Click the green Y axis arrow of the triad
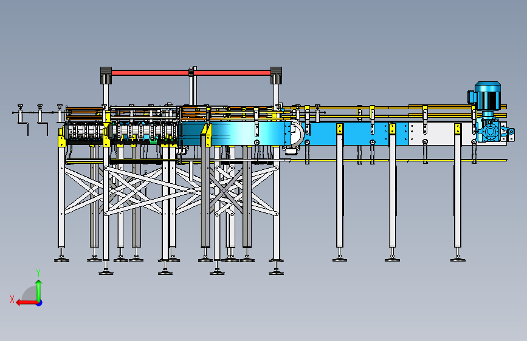This screenshot has width=527, height=341. coord(39,290)
